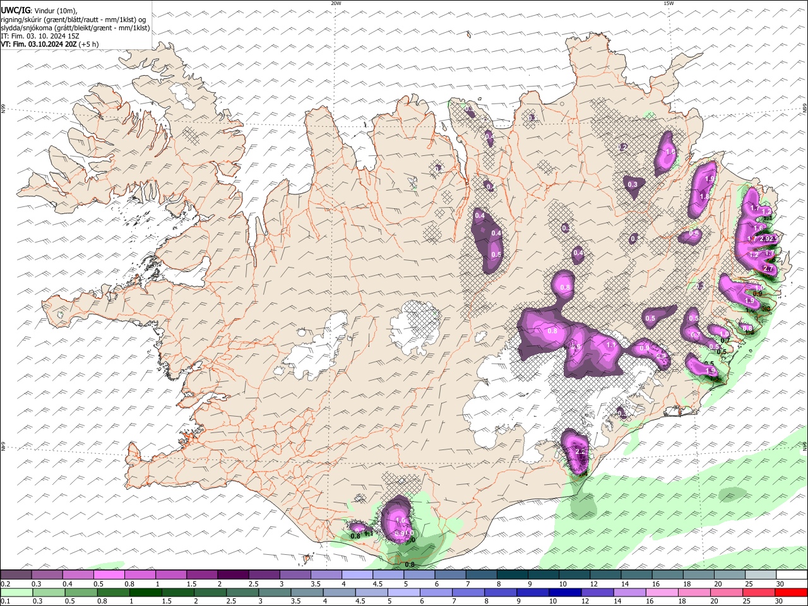Click the 'VT: Fim. 03.10.2024 20Z (+5 h)' line

(49, 44)
